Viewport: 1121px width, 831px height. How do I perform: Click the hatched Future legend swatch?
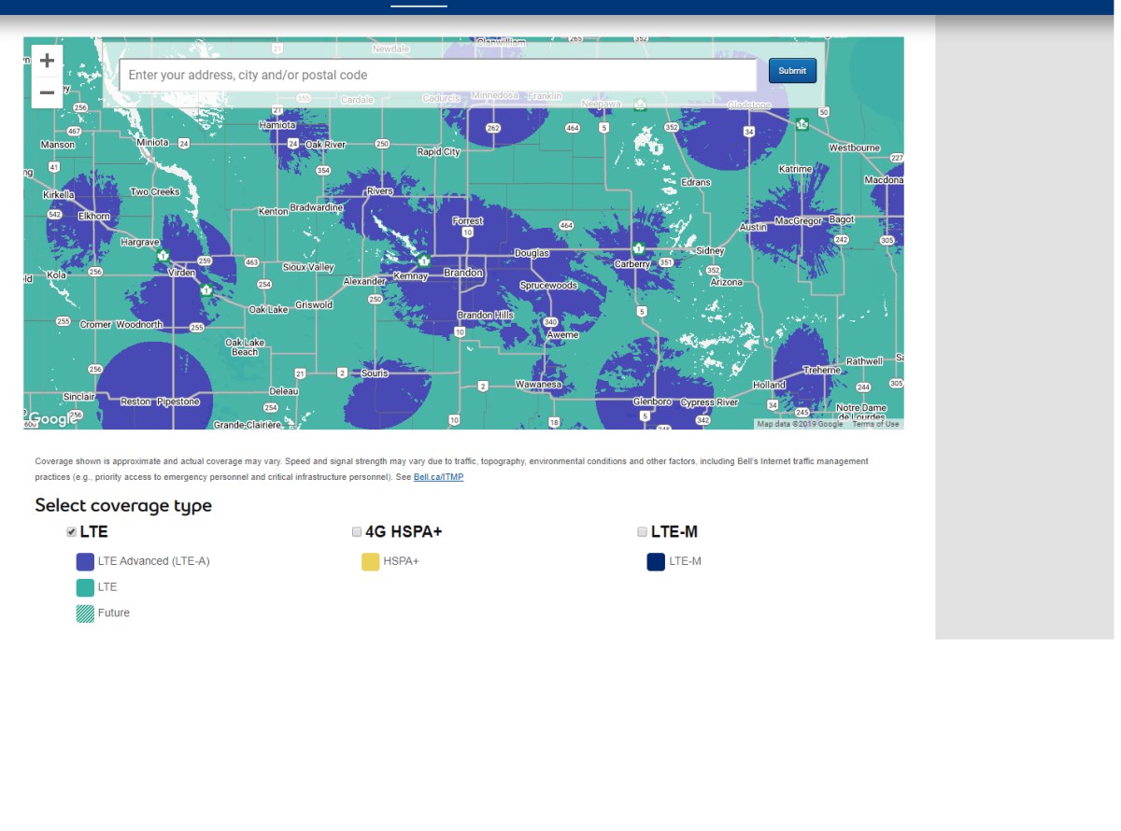(x=85, y=613)
